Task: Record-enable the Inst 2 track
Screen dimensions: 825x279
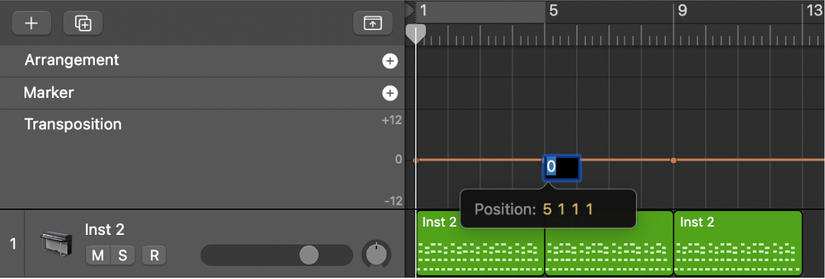Action: coord(154,255)
